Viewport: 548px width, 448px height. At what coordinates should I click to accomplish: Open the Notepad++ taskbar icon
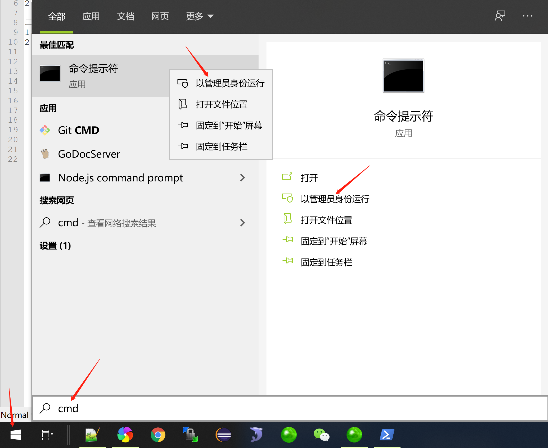[x=92, y=435]
